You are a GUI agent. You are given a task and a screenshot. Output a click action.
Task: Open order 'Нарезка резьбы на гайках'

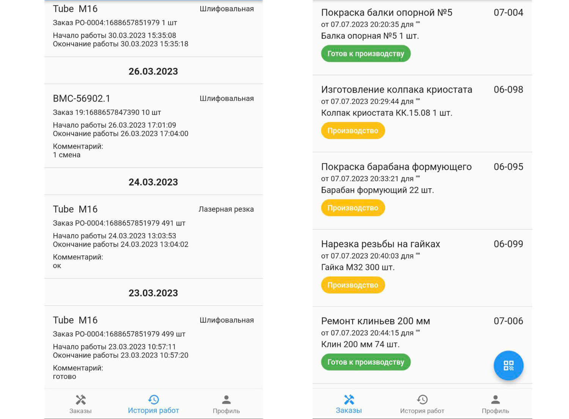point(380,244)
